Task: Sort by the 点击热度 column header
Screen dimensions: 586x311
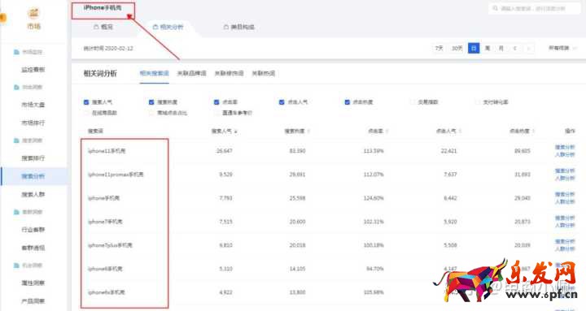Action: click(x=519, y=132)
